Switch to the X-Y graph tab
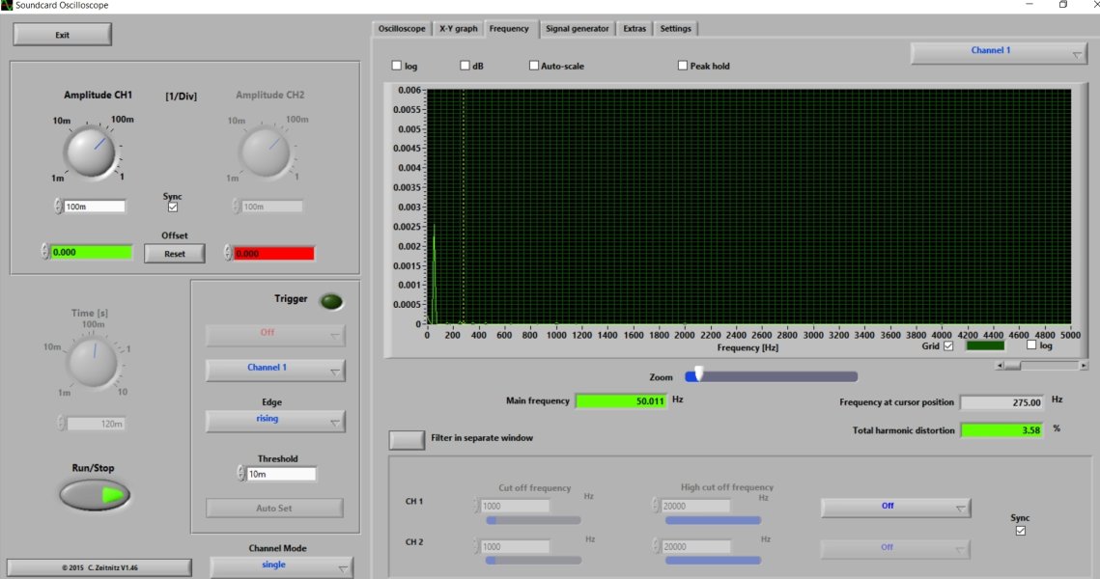 point(458,29)
